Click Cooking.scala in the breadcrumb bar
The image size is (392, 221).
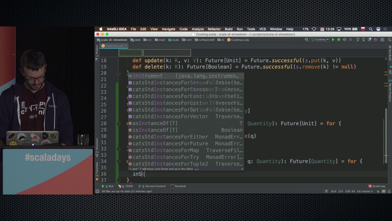point(238,40)
